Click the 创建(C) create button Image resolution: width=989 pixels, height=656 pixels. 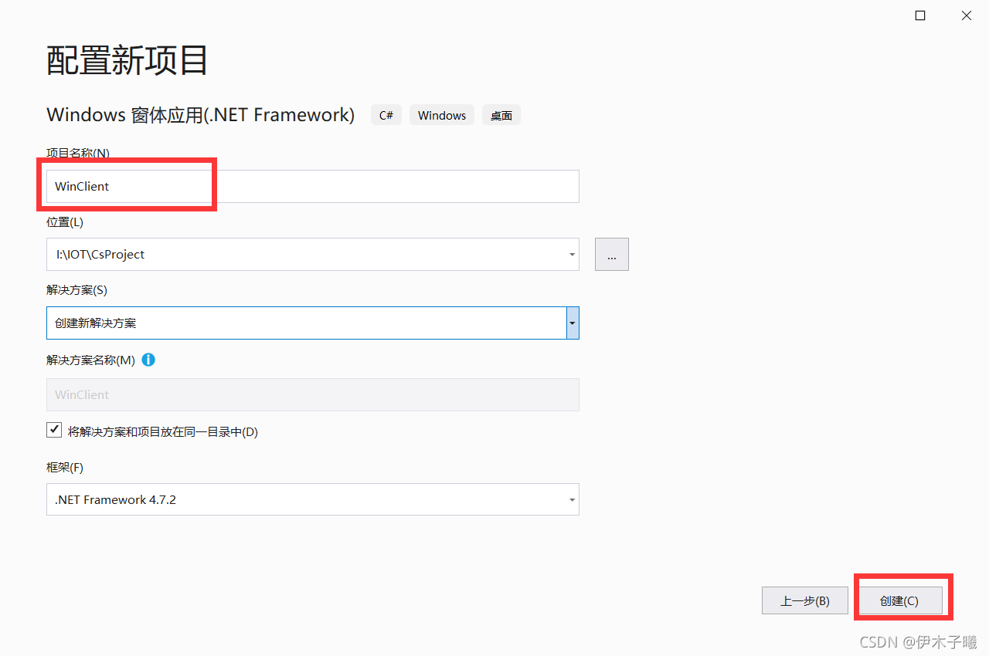[899, 601]
